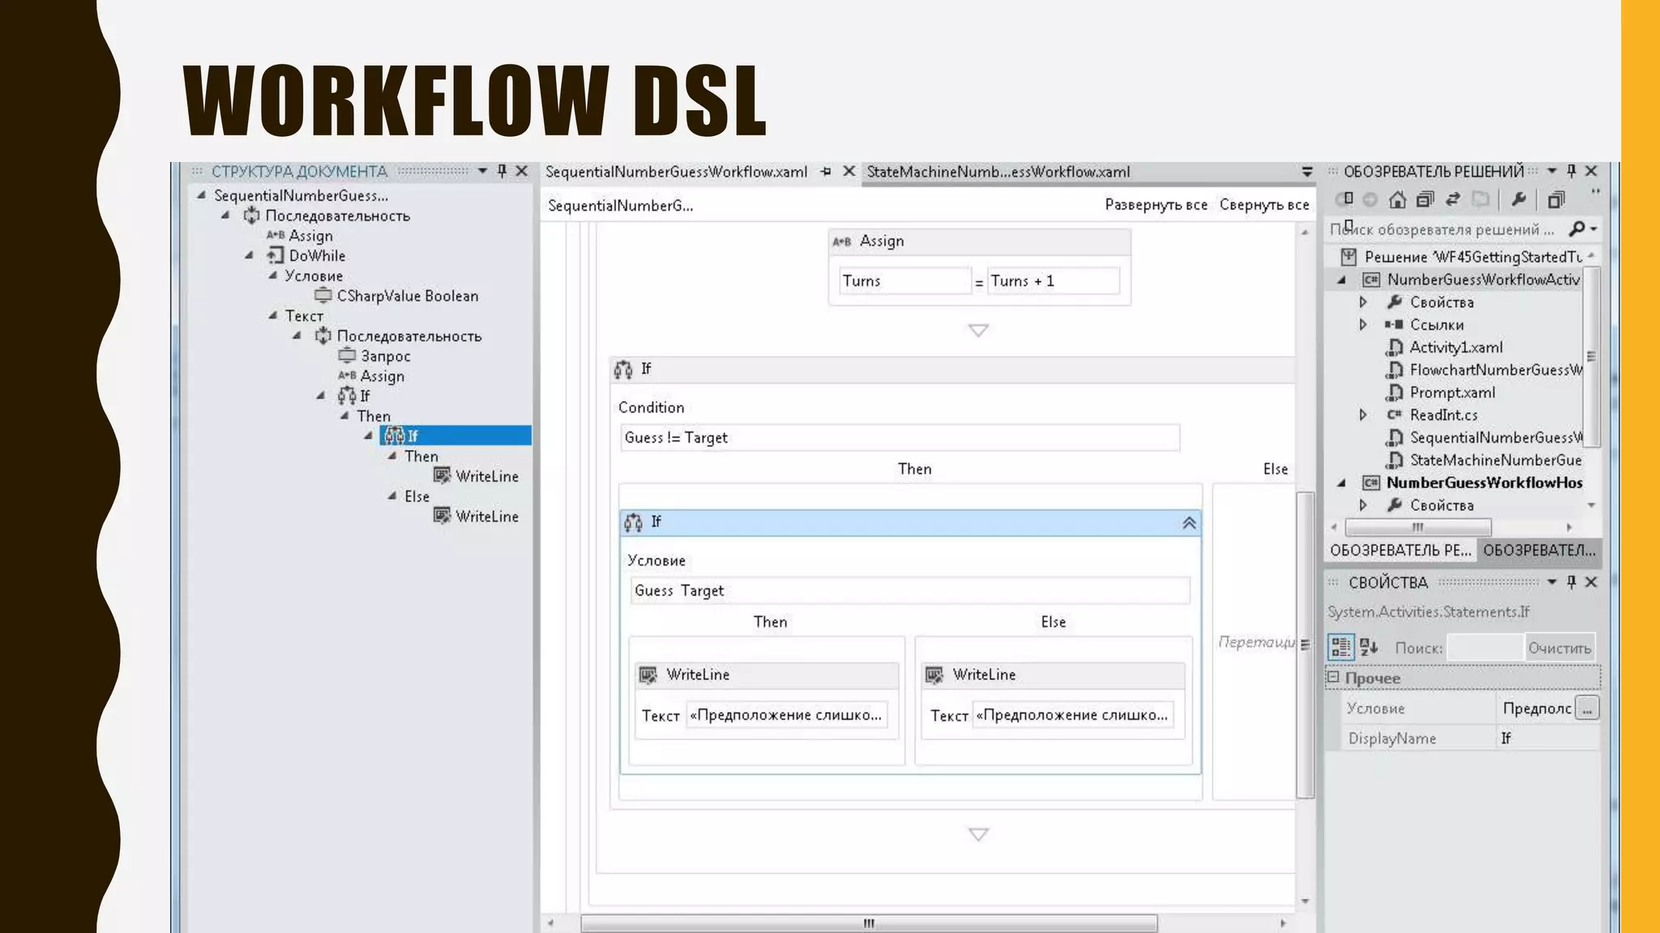Click the collapse-all stacked windows icon next to Home
The image size is (1660, 933).
click(1425, 199)
